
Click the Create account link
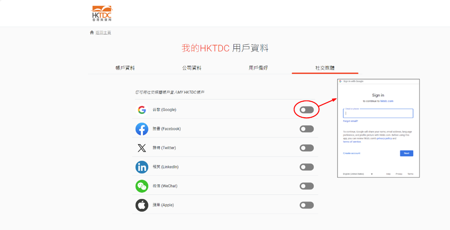tap(352, 153)
